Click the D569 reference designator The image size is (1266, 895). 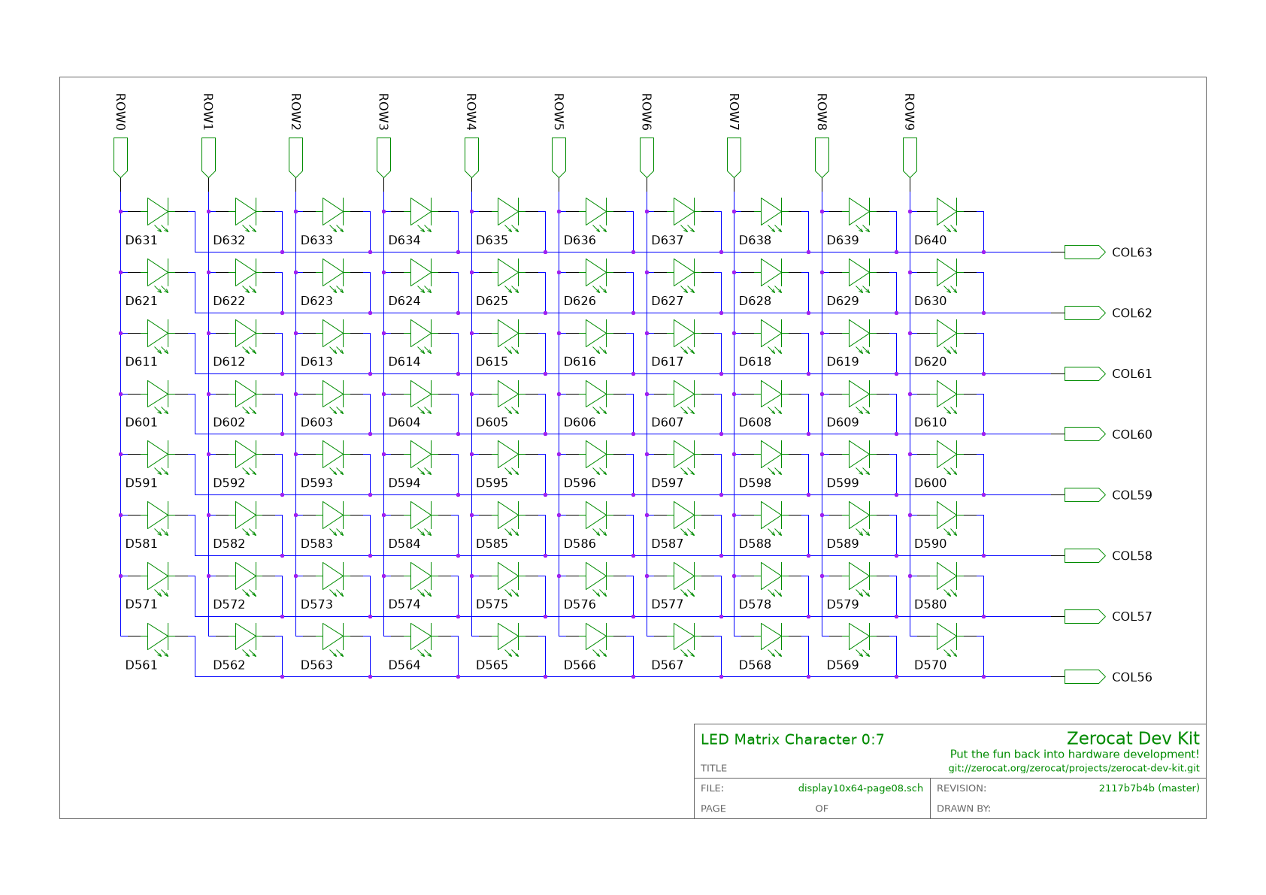[843, 665]
